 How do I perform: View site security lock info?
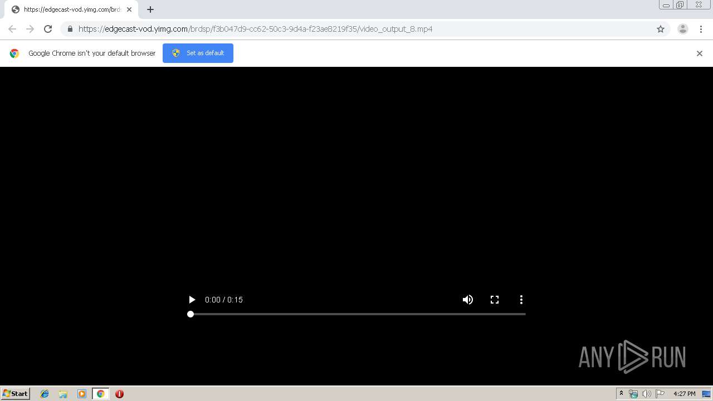click(x=70, y=29)
